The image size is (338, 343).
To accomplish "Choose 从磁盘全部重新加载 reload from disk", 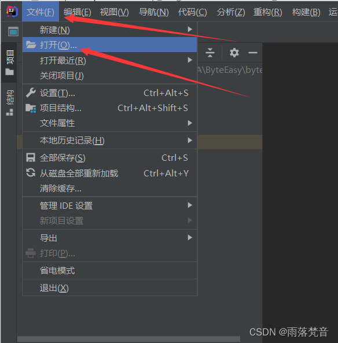I will click(109, 174).
